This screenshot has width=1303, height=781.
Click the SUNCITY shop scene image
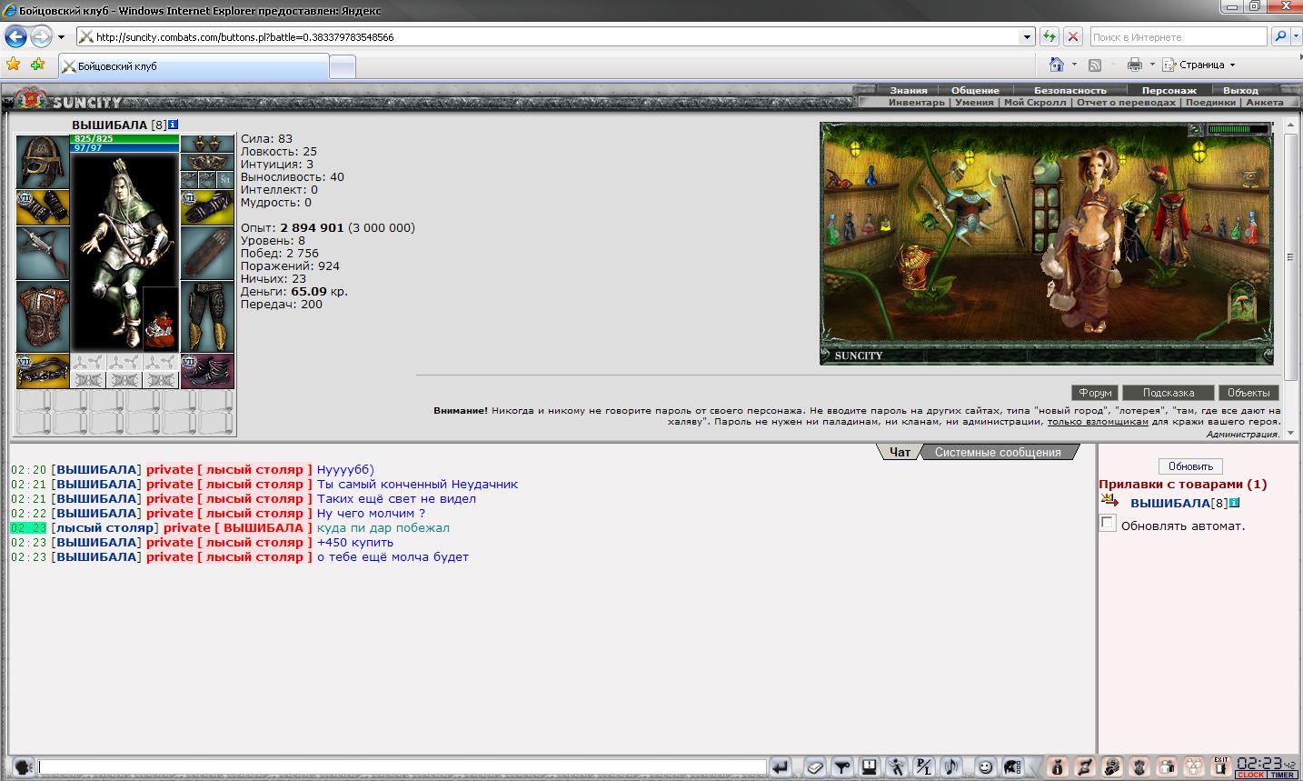click(x=1046, y=243)
